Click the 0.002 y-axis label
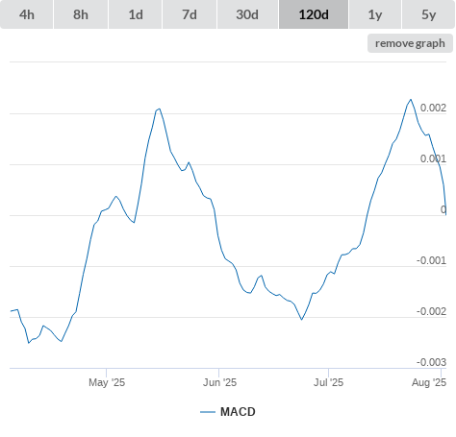This screenshot has width=456, height=437. 433,108
